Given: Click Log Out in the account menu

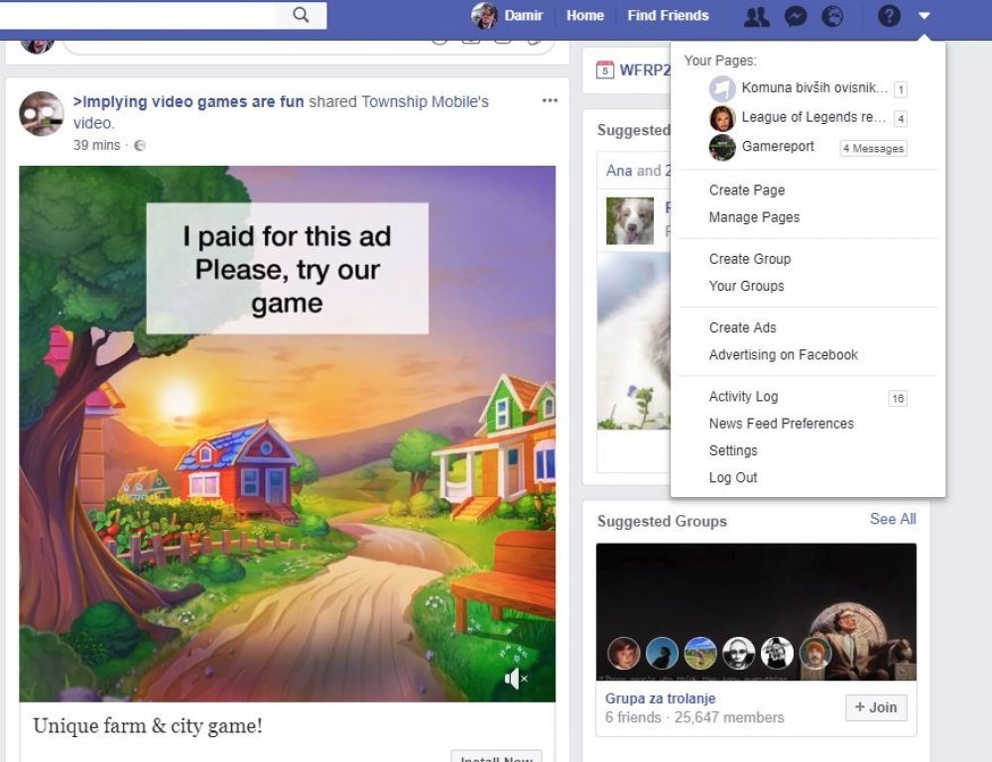Looking at the screenshot, I should (x=733, y=478).
